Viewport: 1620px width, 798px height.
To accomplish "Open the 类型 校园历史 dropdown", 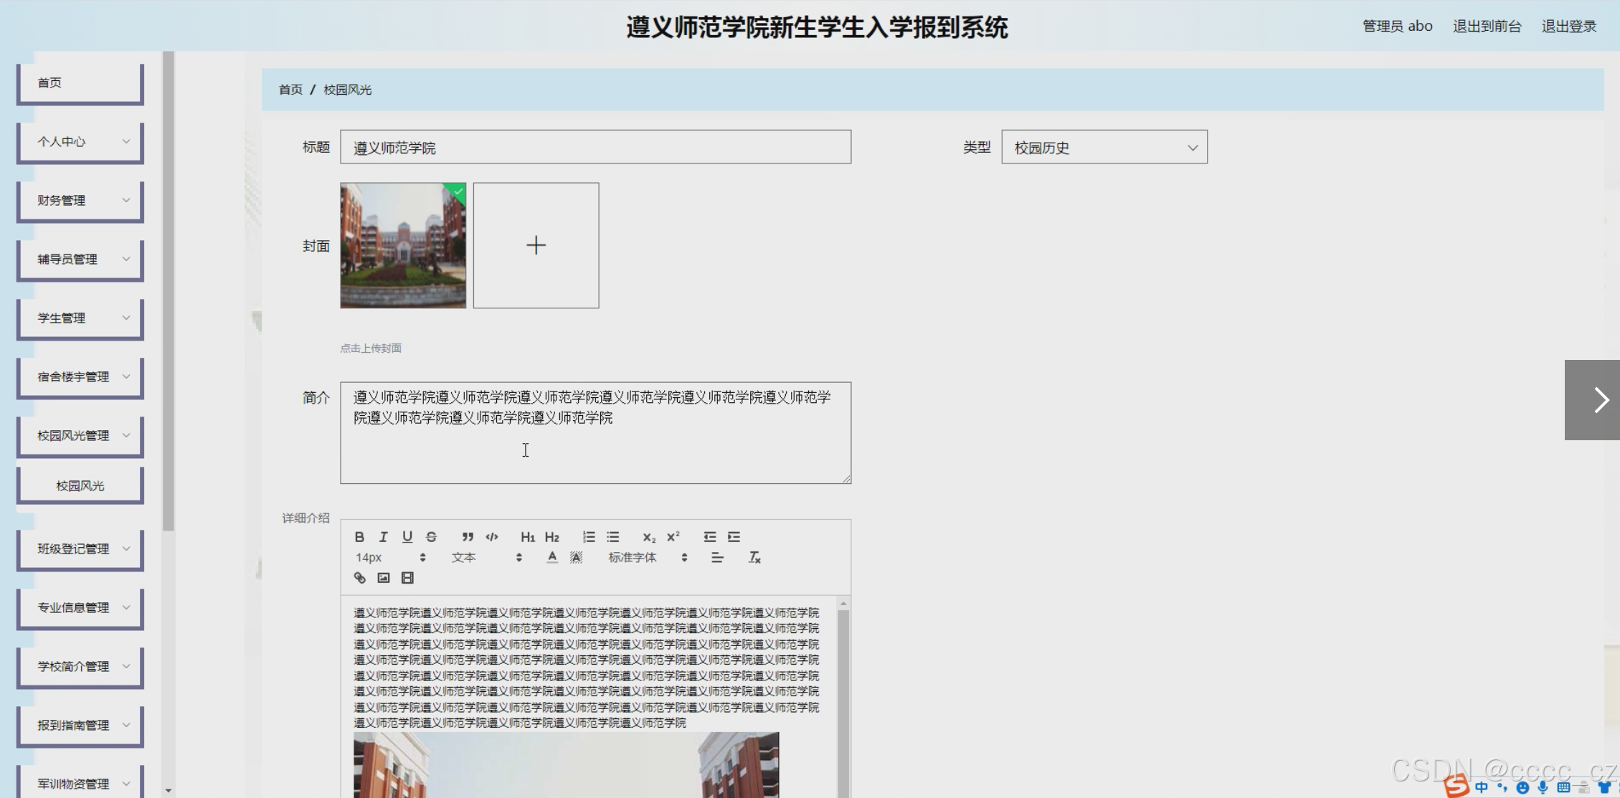I will 1104,148.
